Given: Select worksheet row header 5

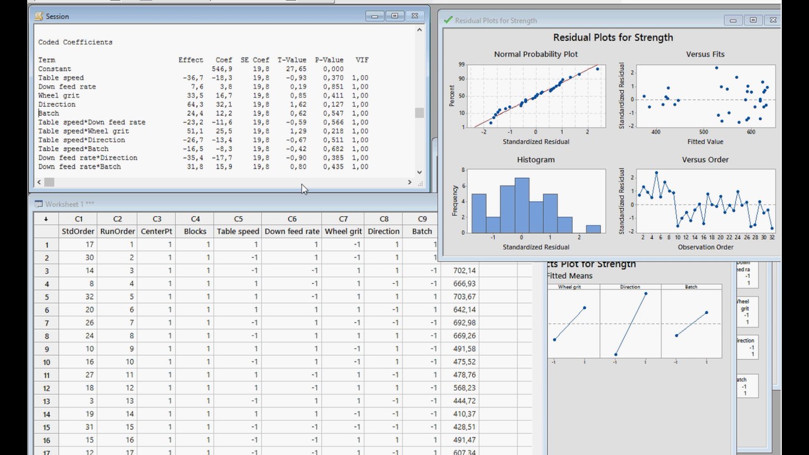Looking at the screenshot, I should (x=46, y=296).
